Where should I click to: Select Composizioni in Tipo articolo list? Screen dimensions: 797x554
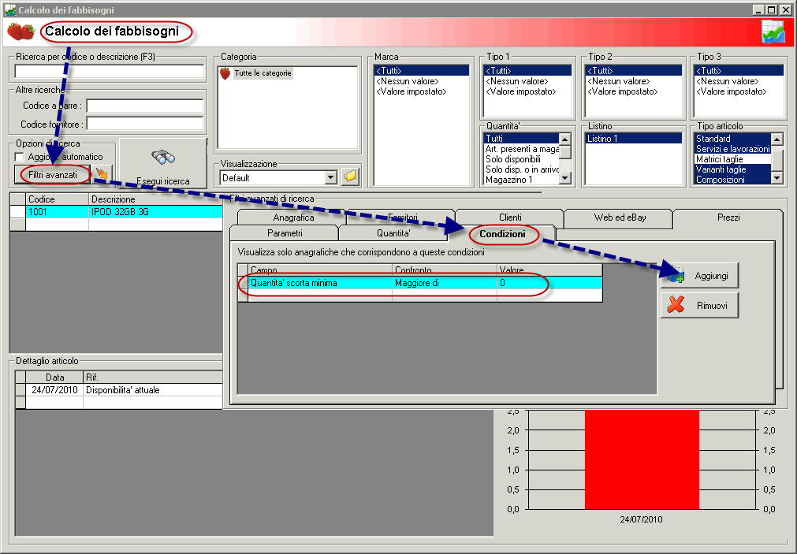pyautogui.click(x=732, y=180)
